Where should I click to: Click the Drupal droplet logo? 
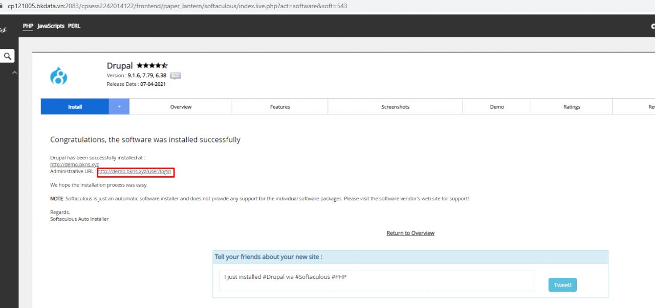(x=59, y=76)
